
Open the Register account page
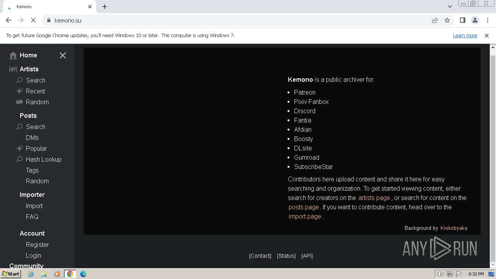(x=37, y=245)
